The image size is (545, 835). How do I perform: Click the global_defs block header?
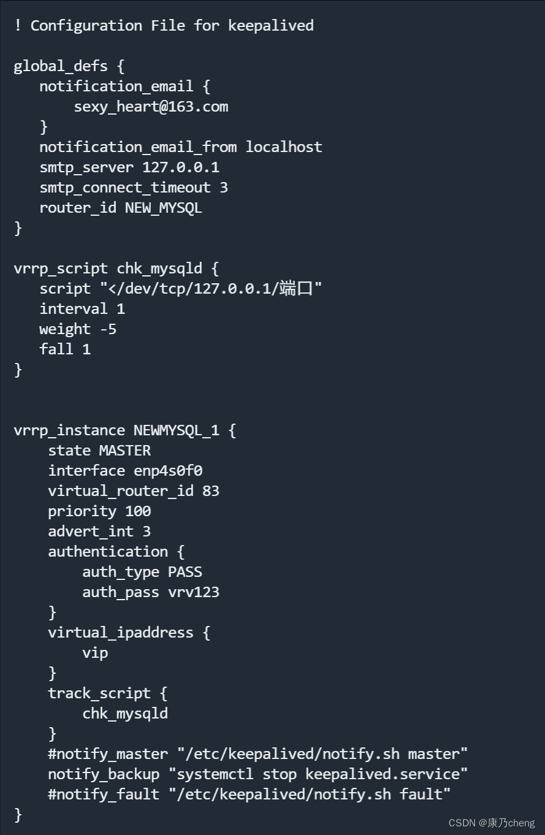click(69, 66)
